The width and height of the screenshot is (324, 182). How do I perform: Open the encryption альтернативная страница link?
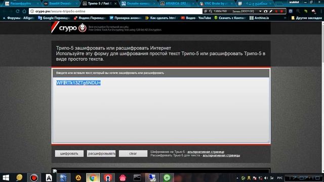206,152
